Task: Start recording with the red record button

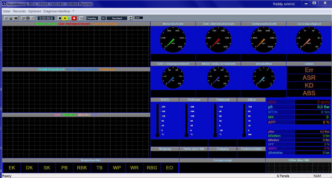Action: coord(74,18)
